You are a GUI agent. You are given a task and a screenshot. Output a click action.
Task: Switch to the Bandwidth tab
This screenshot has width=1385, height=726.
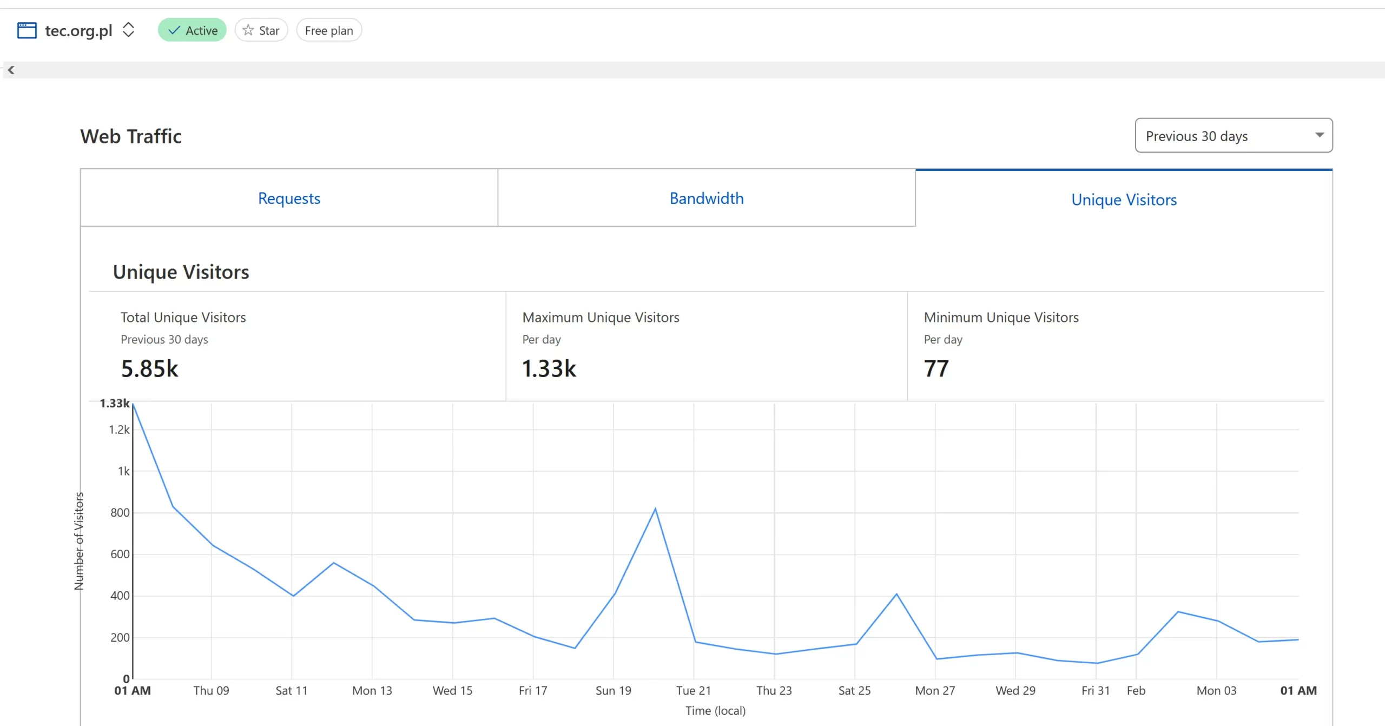click(x=706, y=198)
